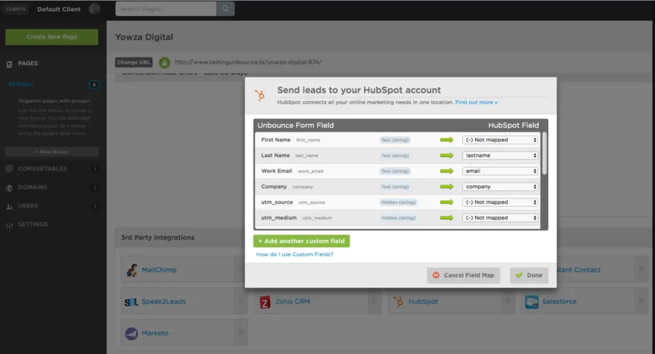Click Add another custom field button
655x354 pixels.
click(x=301, y=241)
